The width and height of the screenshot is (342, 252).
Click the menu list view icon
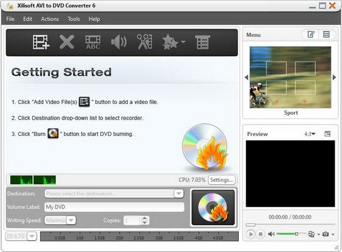coord(327,34)
